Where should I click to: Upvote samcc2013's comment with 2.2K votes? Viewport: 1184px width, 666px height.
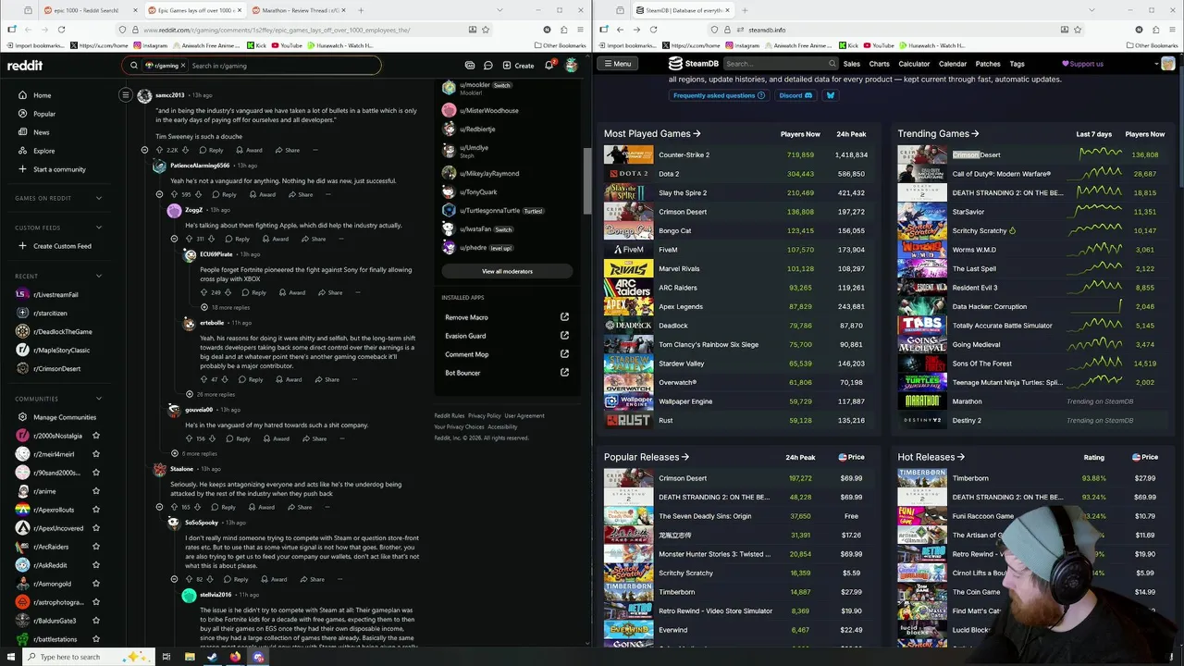pos(159,150)
